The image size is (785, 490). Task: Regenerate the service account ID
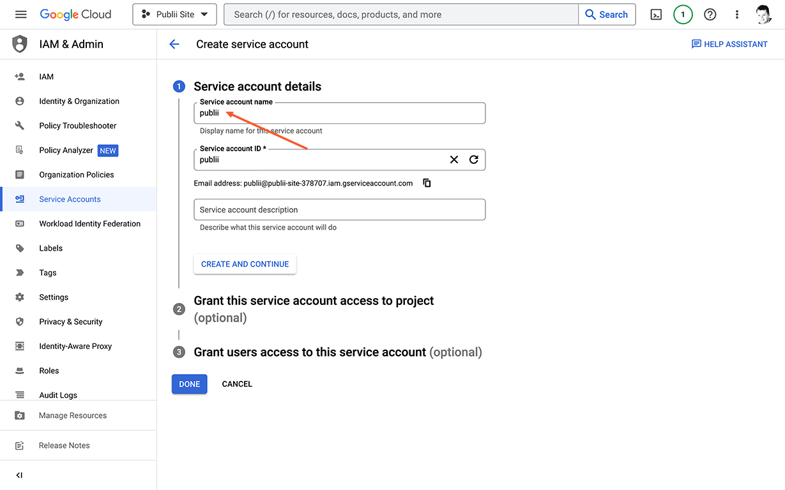click(x=473, y=160)
